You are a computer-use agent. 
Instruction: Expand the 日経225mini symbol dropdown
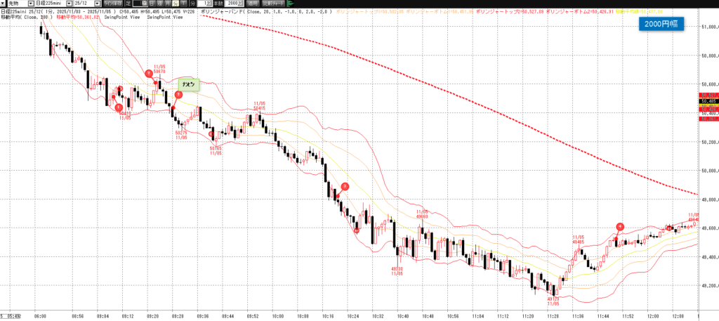click(x=69, y=4)
